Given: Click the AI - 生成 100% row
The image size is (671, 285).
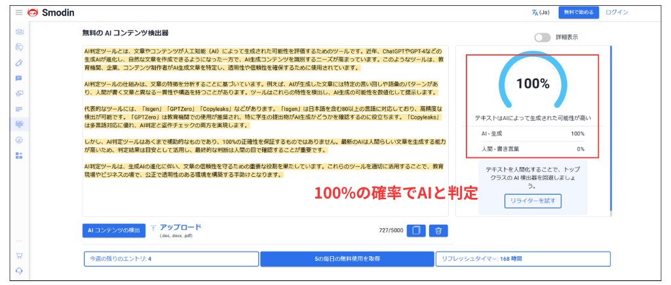Looking at the screenshot, I should 533,134.
